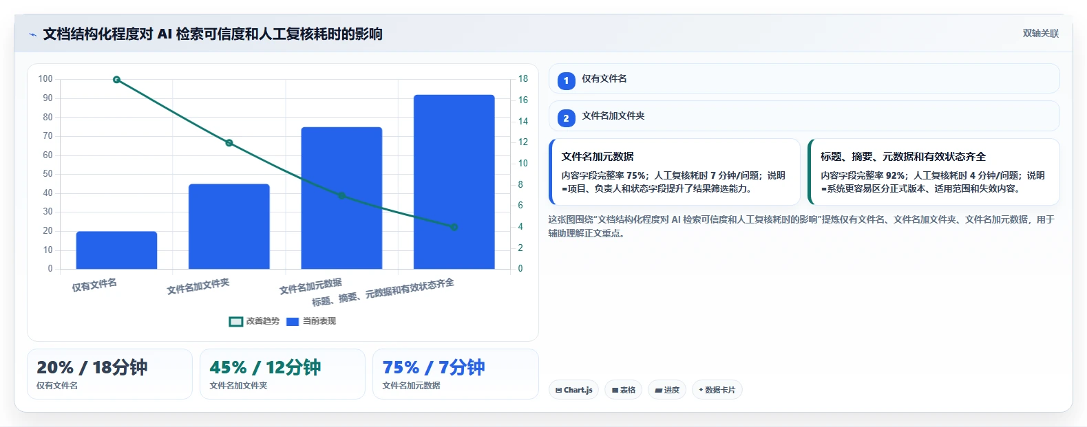Open the 标题、摘要、元数据和有效状态齐全 info card
Image resolution: width=1087 pixels, height=427 pixels.
pyautogui.click(x=933, y=172)
